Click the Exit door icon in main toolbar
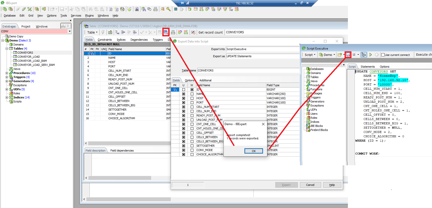Viewport: 432px width, 208px height. click(x=44, y=9)
